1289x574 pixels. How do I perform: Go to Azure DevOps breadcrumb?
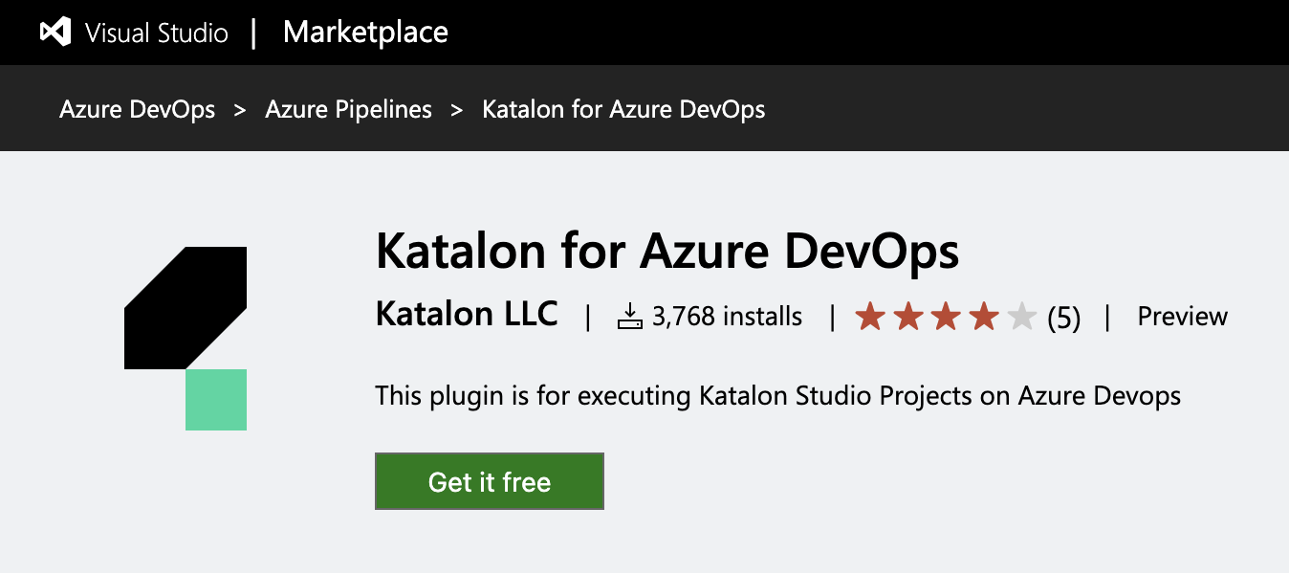point(138,110)
